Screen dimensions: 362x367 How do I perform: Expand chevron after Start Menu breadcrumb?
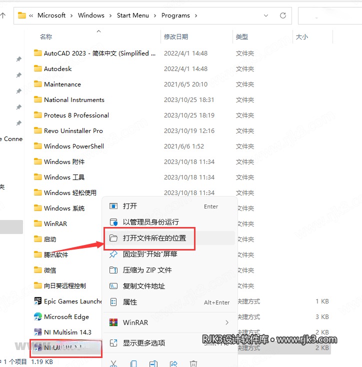click(155, 15)
